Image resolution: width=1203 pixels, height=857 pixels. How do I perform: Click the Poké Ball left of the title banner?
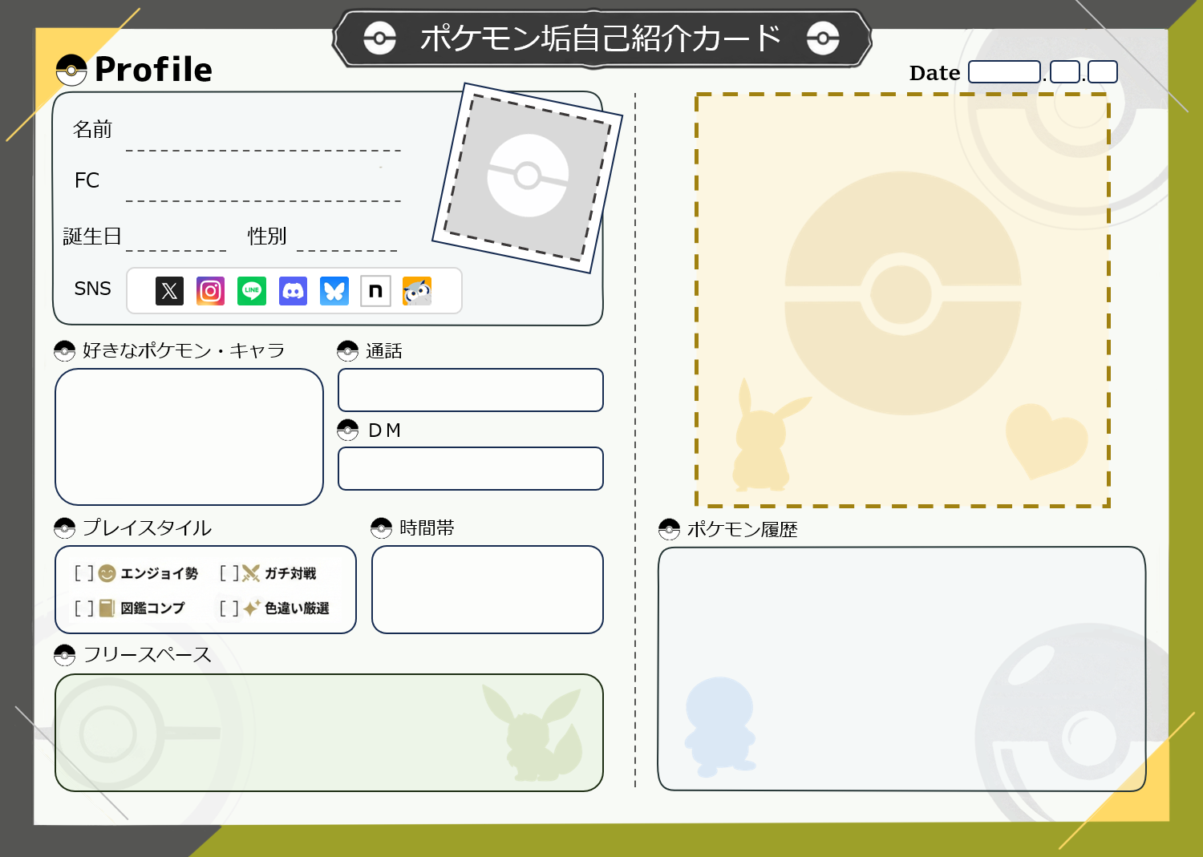pyautogui.click(x=379, y=38)
